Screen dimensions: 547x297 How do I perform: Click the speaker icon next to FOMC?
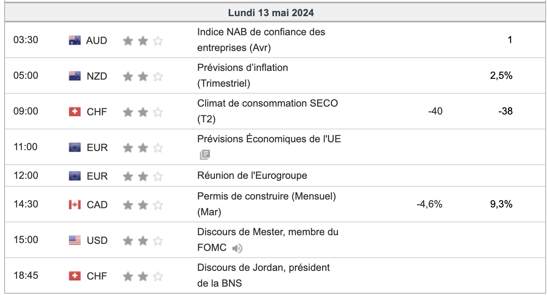[237, 248]
